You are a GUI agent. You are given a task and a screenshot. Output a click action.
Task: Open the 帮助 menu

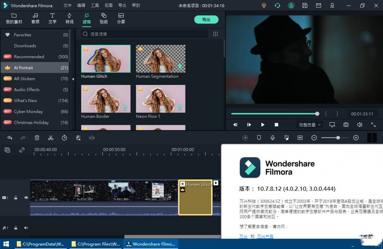[136, 5]
